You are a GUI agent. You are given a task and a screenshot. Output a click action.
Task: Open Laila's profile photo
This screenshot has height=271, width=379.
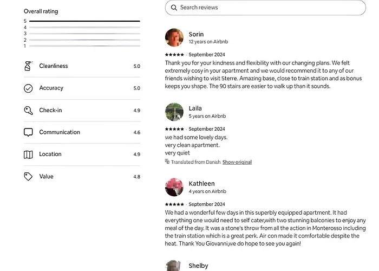click(x=174, y=112)
